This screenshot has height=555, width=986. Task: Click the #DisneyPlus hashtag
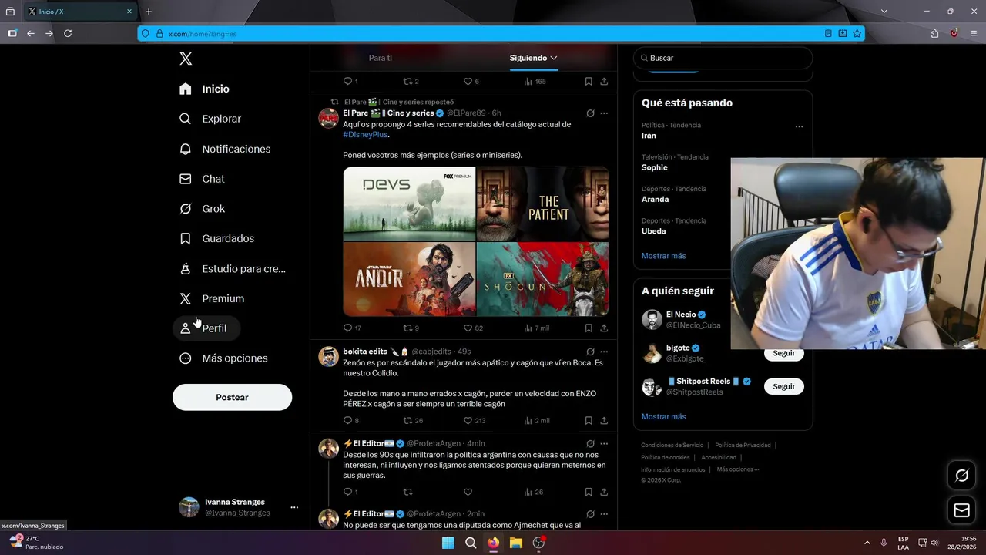[x=365, y=134]
